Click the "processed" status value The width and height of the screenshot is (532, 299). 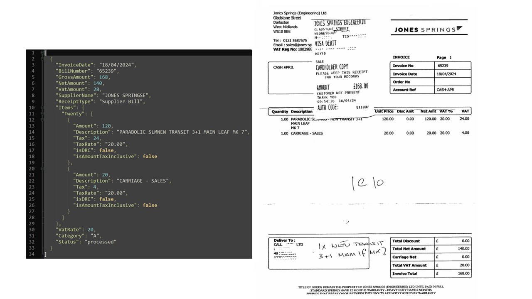tap(101, 242)
